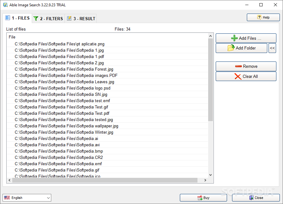283x204 pixels.
Task: Collapse panel with the << button
Action: [x=272, y=48]
